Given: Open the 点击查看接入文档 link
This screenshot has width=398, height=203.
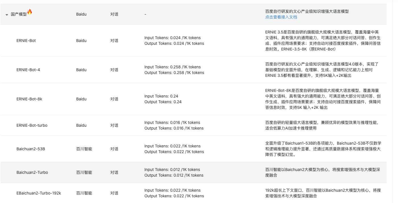Looking at the screenshot, I should (281, 17).
